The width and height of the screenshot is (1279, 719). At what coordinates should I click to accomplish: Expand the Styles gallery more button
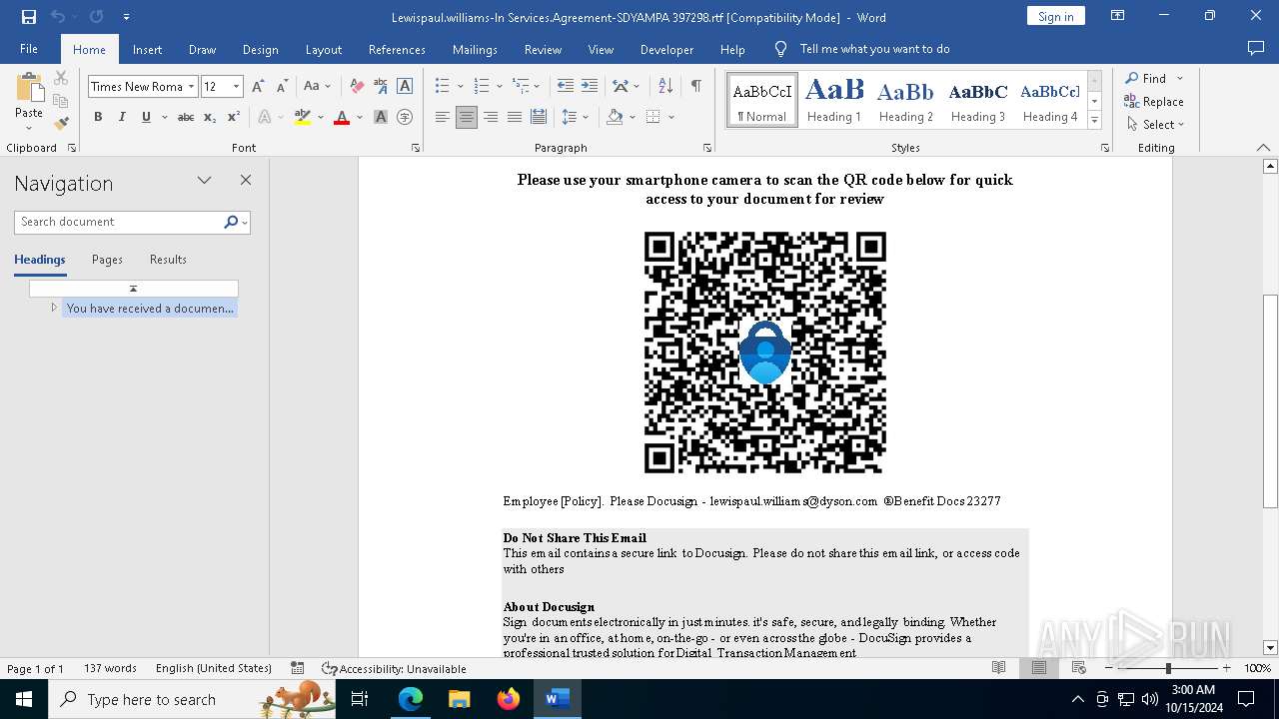point(1094,121)
